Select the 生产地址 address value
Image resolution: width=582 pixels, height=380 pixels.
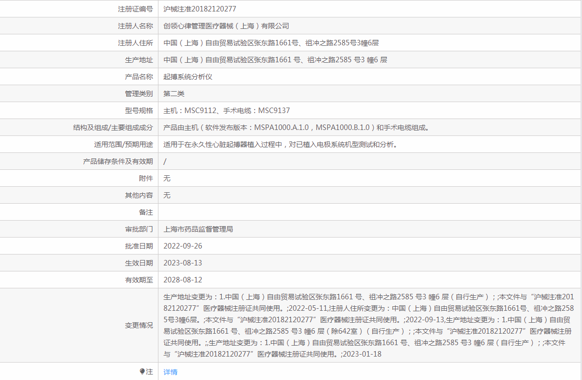275,60
